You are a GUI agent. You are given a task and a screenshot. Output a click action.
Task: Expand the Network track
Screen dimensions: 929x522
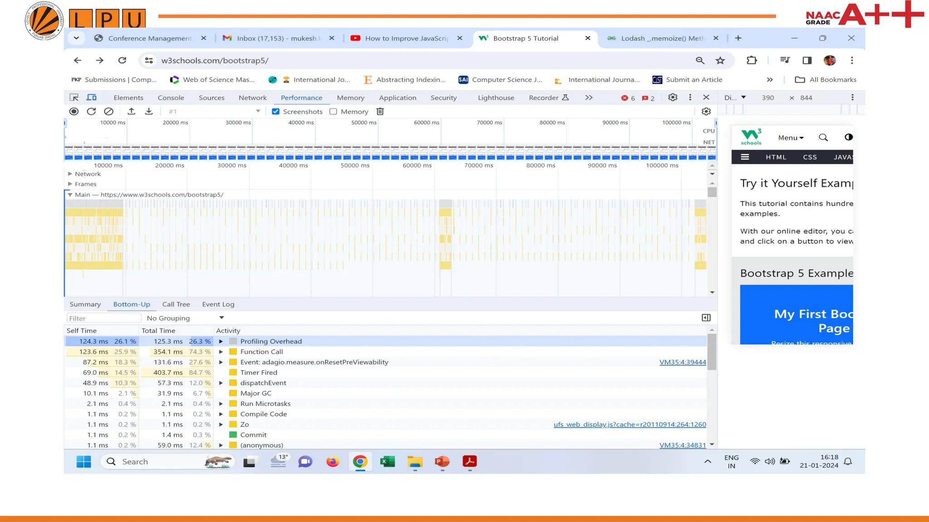pos(70,174)
